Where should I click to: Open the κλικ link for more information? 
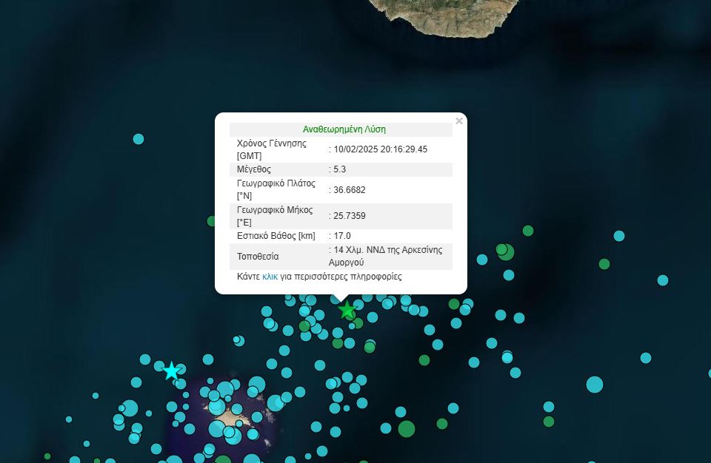pos(270,277)
